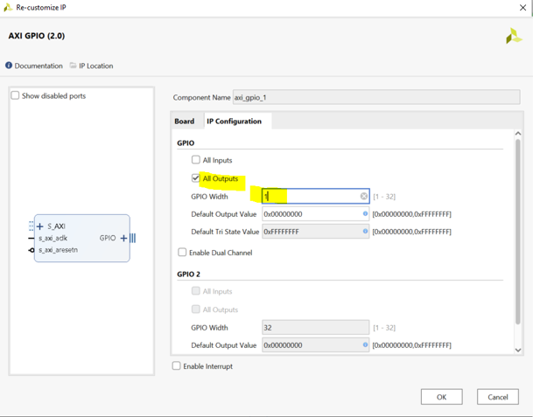533x417 pixels.
Task: Uncheck All Outputs for GPIO
Action: (x=196, y=177)
